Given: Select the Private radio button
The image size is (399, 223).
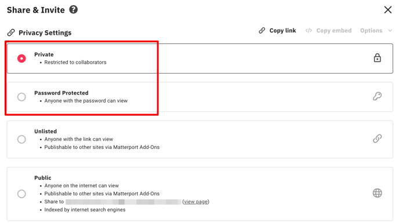Looking at the screenshot, I should click(x=21, y=59).
